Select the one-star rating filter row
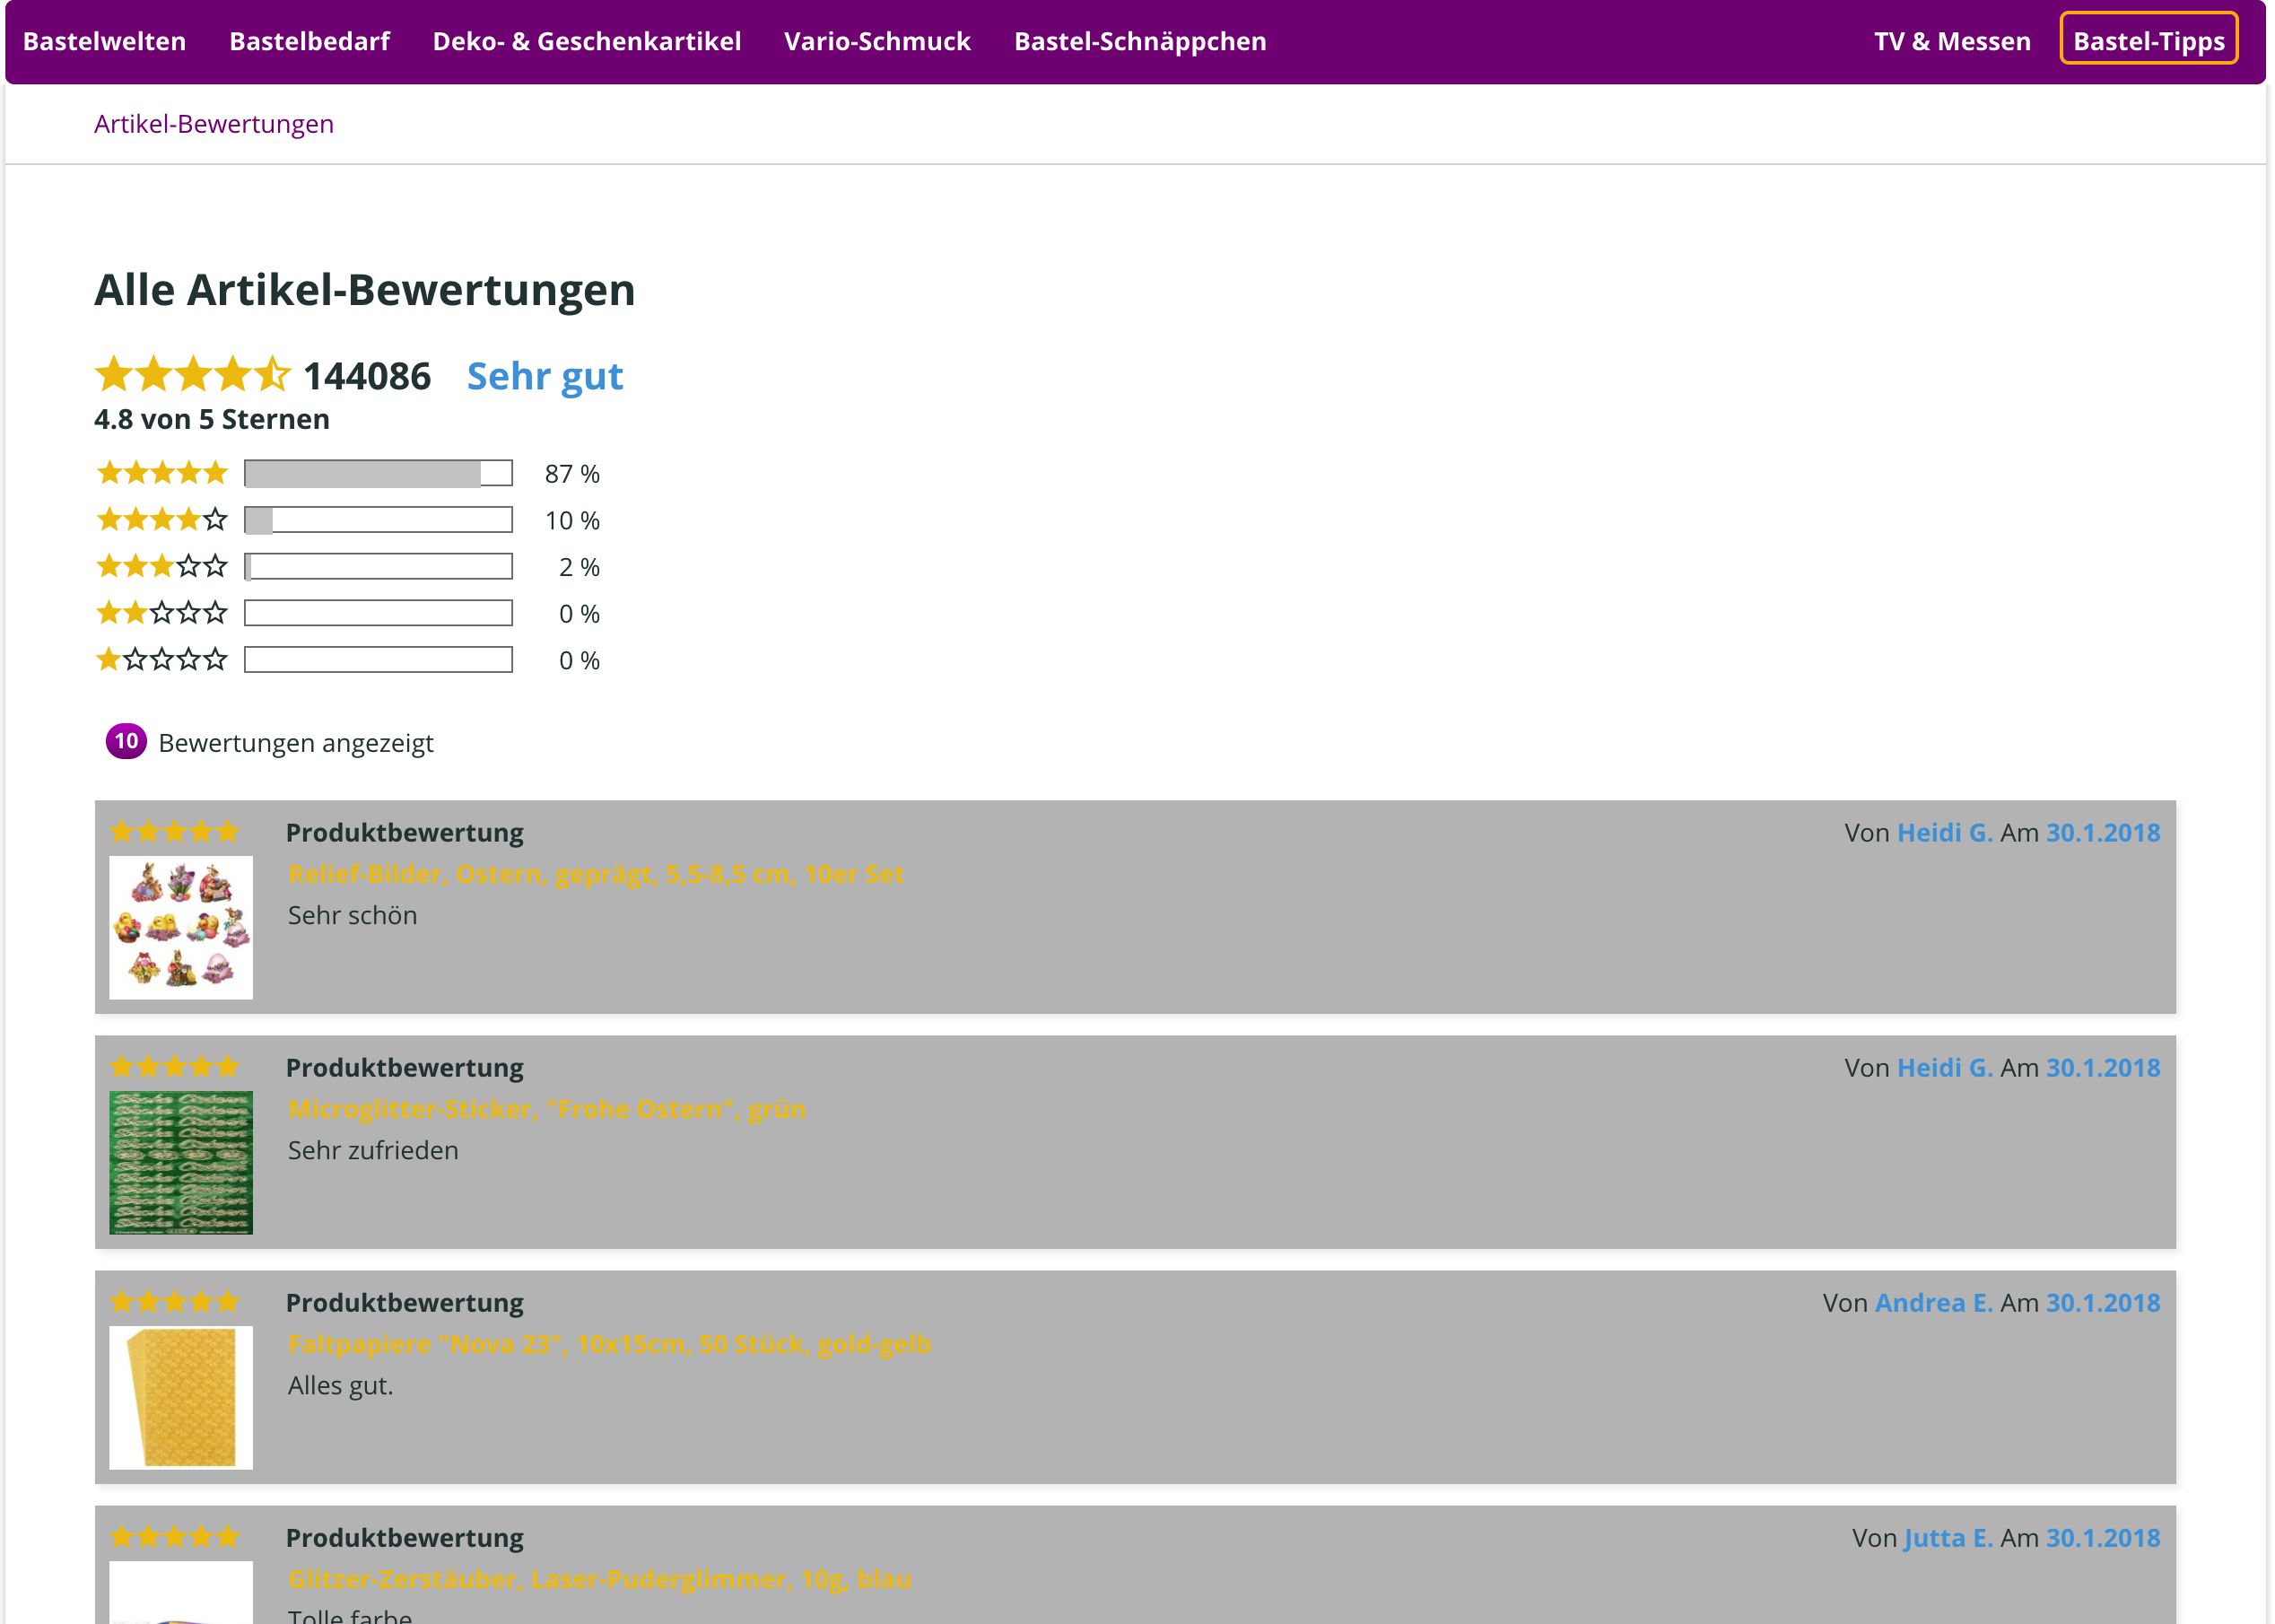Viewport: 2275px width, 1624px height. (348, 660)
